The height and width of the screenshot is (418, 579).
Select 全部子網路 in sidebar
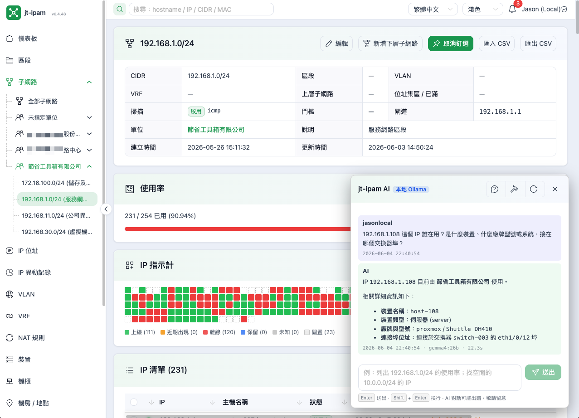pyautogui.click(x=43, y=101)
